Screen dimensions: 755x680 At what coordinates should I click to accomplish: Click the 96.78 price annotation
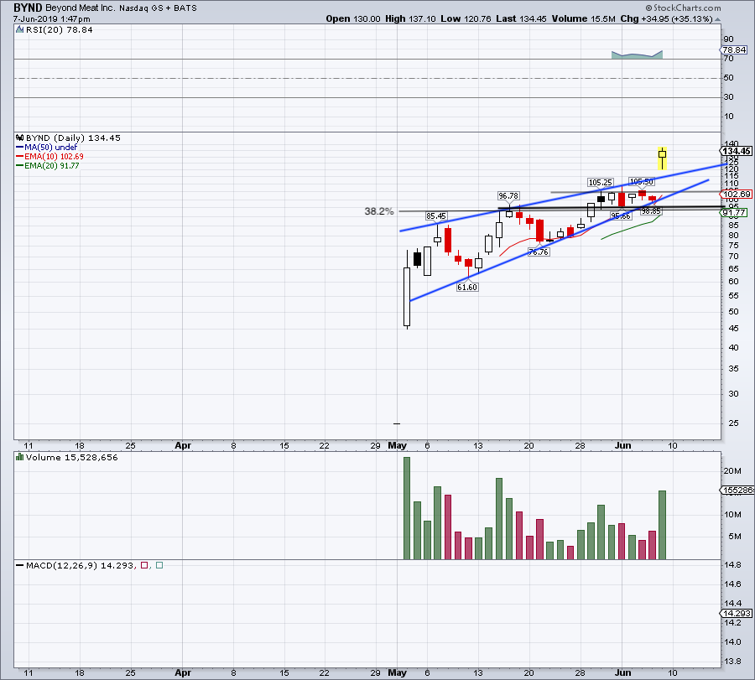click(508, 196)
